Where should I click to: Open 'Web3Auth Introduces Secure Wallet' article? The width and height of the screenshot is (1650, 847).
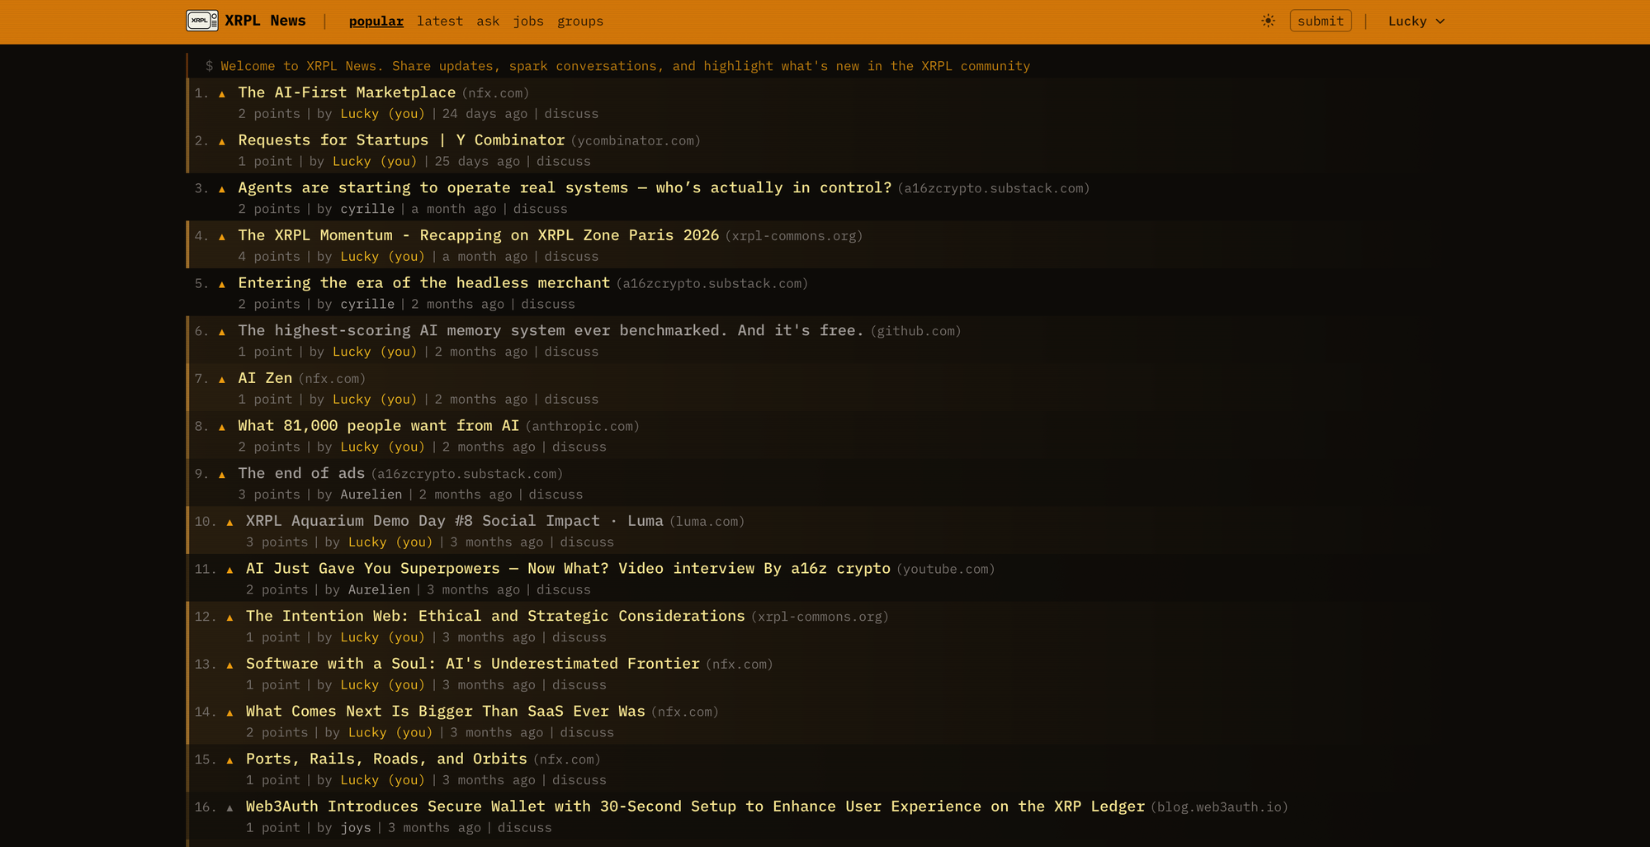[695, 807]
